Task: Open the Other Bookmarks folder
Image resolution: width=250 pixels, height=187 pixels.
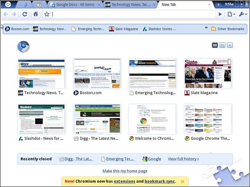Action: click(x=228, y=29)
